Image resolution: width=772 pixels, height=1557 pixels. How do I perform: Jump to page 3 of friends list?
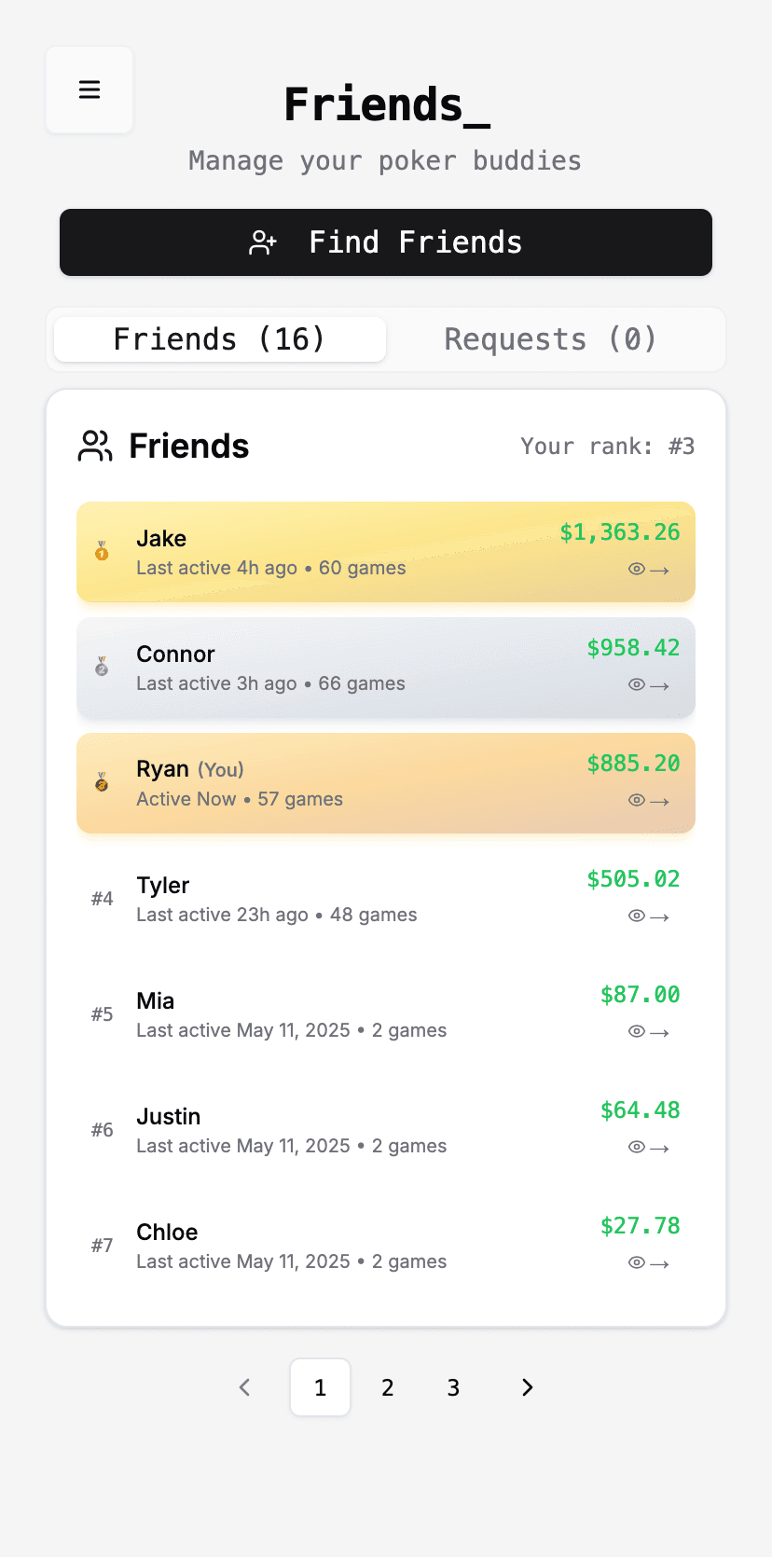pyautogui.click(x=453, y=1387)
